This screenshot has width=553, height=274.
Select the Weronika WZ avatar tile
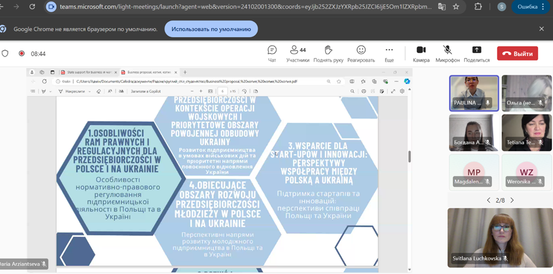tap(527, 173)
